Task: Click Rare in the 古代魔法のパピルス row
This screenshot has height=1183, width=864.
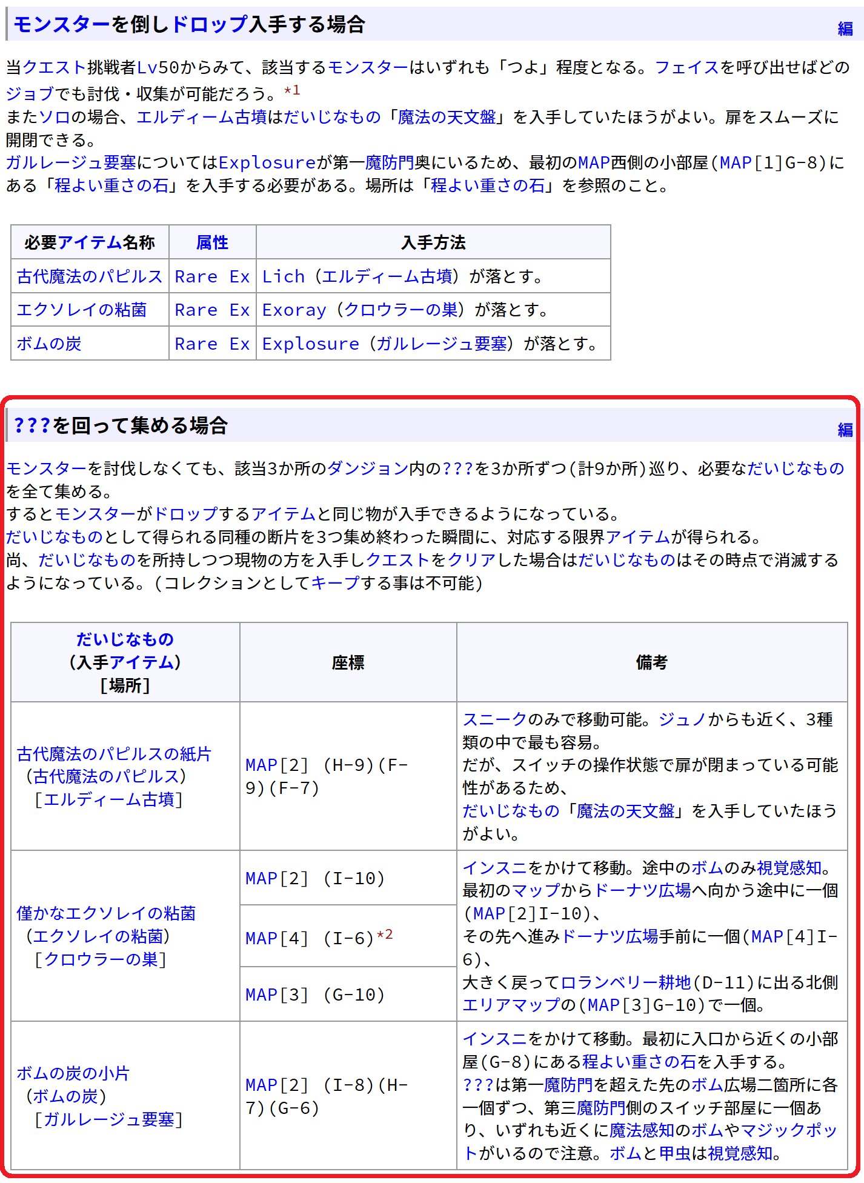Action: [196, 276]
